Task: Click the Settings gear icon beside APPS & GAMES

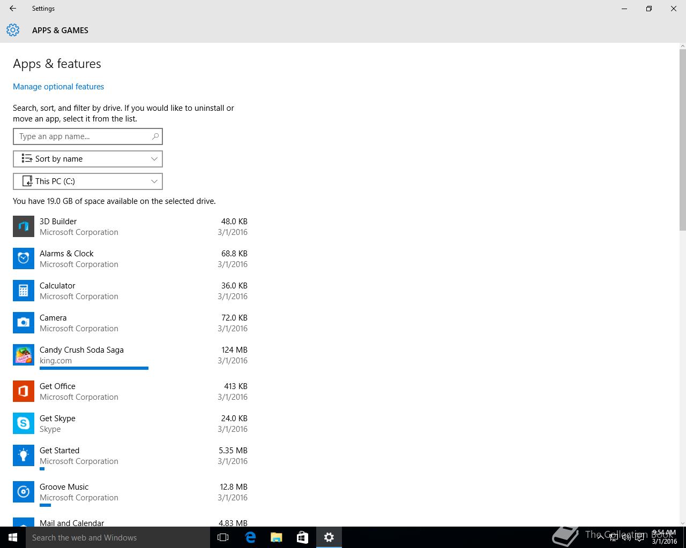Action: point(13,30)
